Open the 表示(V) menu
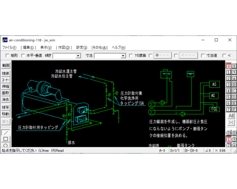Image resolution: width=237 pixels, height=189 pixels. (x=46, y=47)
